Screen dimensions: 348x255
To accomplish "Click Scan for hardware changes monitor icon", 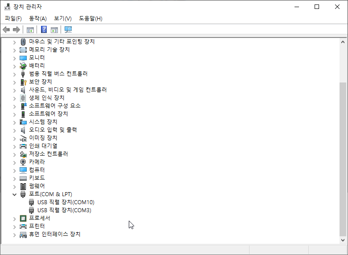I will 68,29.
